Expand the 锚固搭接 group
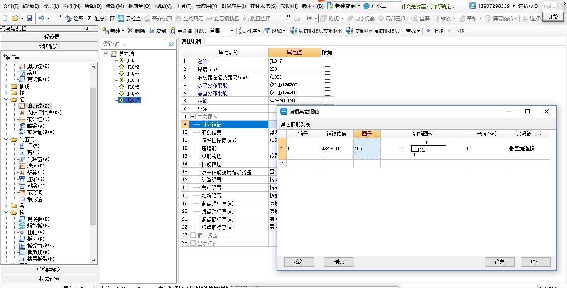 (x=193, y=235)
